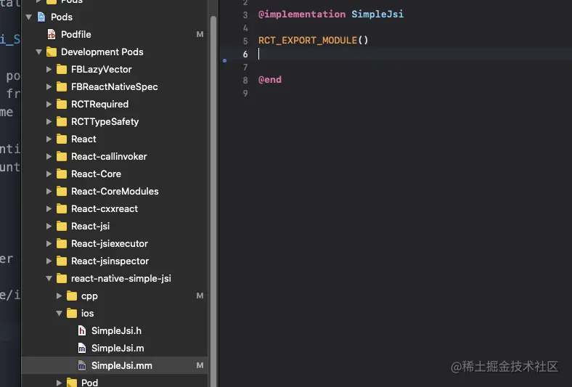Expand the Pod folder triangle
The height and width of the screenshot is (387, 572).
pyautogui.click(x=59, y=383)
